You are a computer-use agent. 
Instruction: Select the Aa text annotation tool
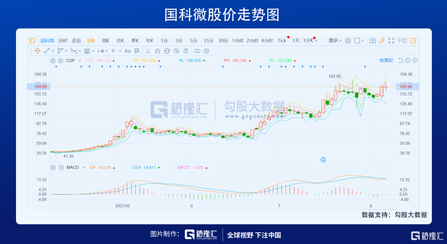127,51
